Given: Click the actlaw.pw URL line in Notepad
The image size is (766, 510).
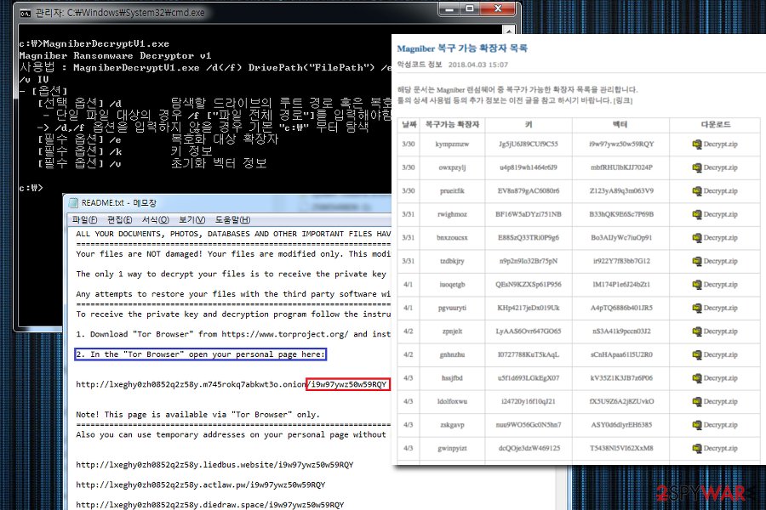Looking at the screenshot, I should click(x=200, y=484).
